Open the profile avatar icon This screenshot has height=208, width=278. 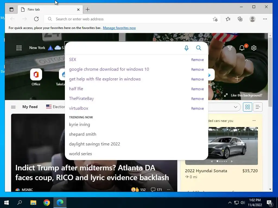[252, 19]
